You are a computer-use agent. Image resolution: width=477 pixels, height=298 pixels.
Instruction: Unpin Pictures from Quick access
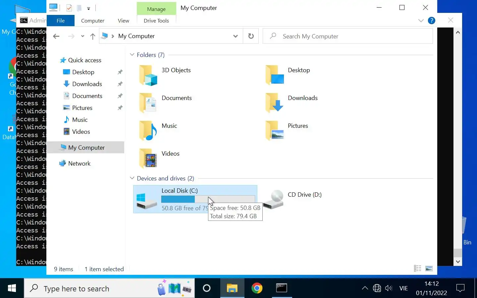point(120,108)
